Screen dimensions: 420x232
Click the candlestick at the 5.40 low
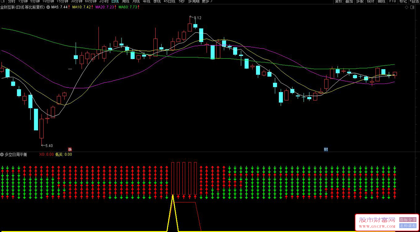tap(41, 129)
